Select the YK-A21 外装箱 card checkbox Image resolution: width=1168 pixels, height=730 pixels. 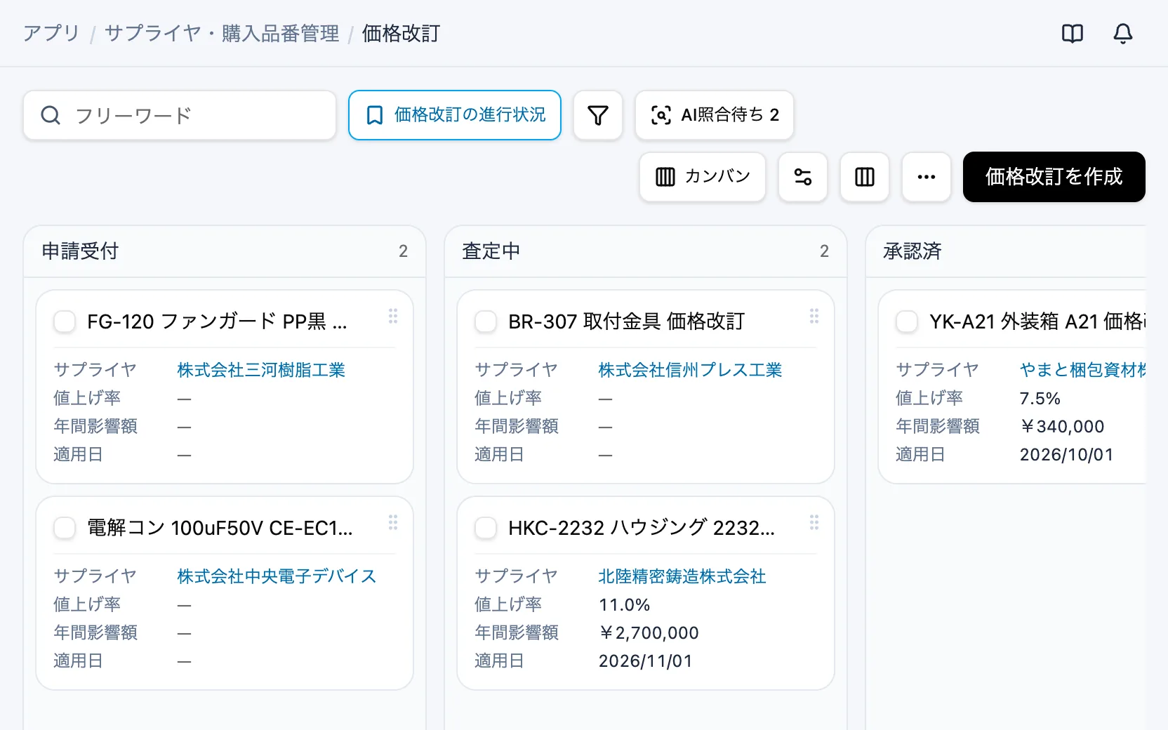[907, 321]
